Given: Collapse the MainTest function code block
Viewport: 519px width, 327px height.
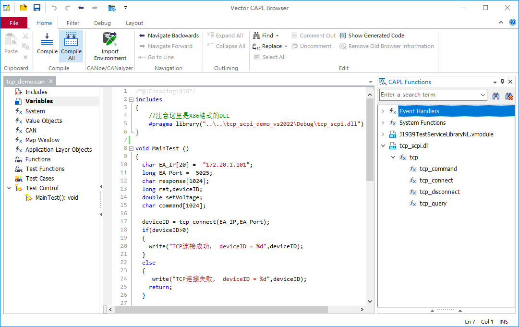Looking at the screenshot, I should (x=131, y=148).
